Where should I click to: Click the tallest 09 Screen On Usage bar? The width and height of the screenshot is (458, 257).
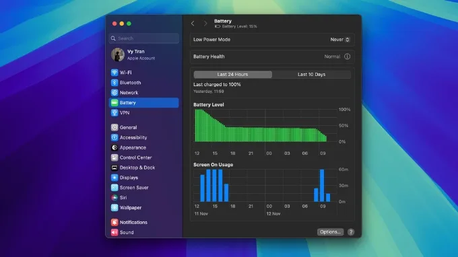(x=322, y=186)
